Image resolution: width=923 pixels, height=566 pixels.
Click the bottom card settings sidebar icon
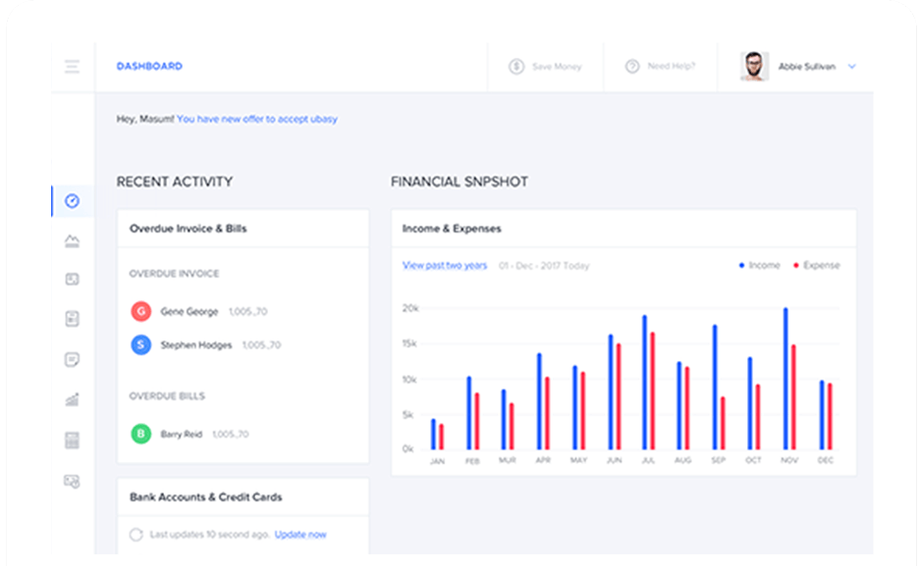pos(72,481)
